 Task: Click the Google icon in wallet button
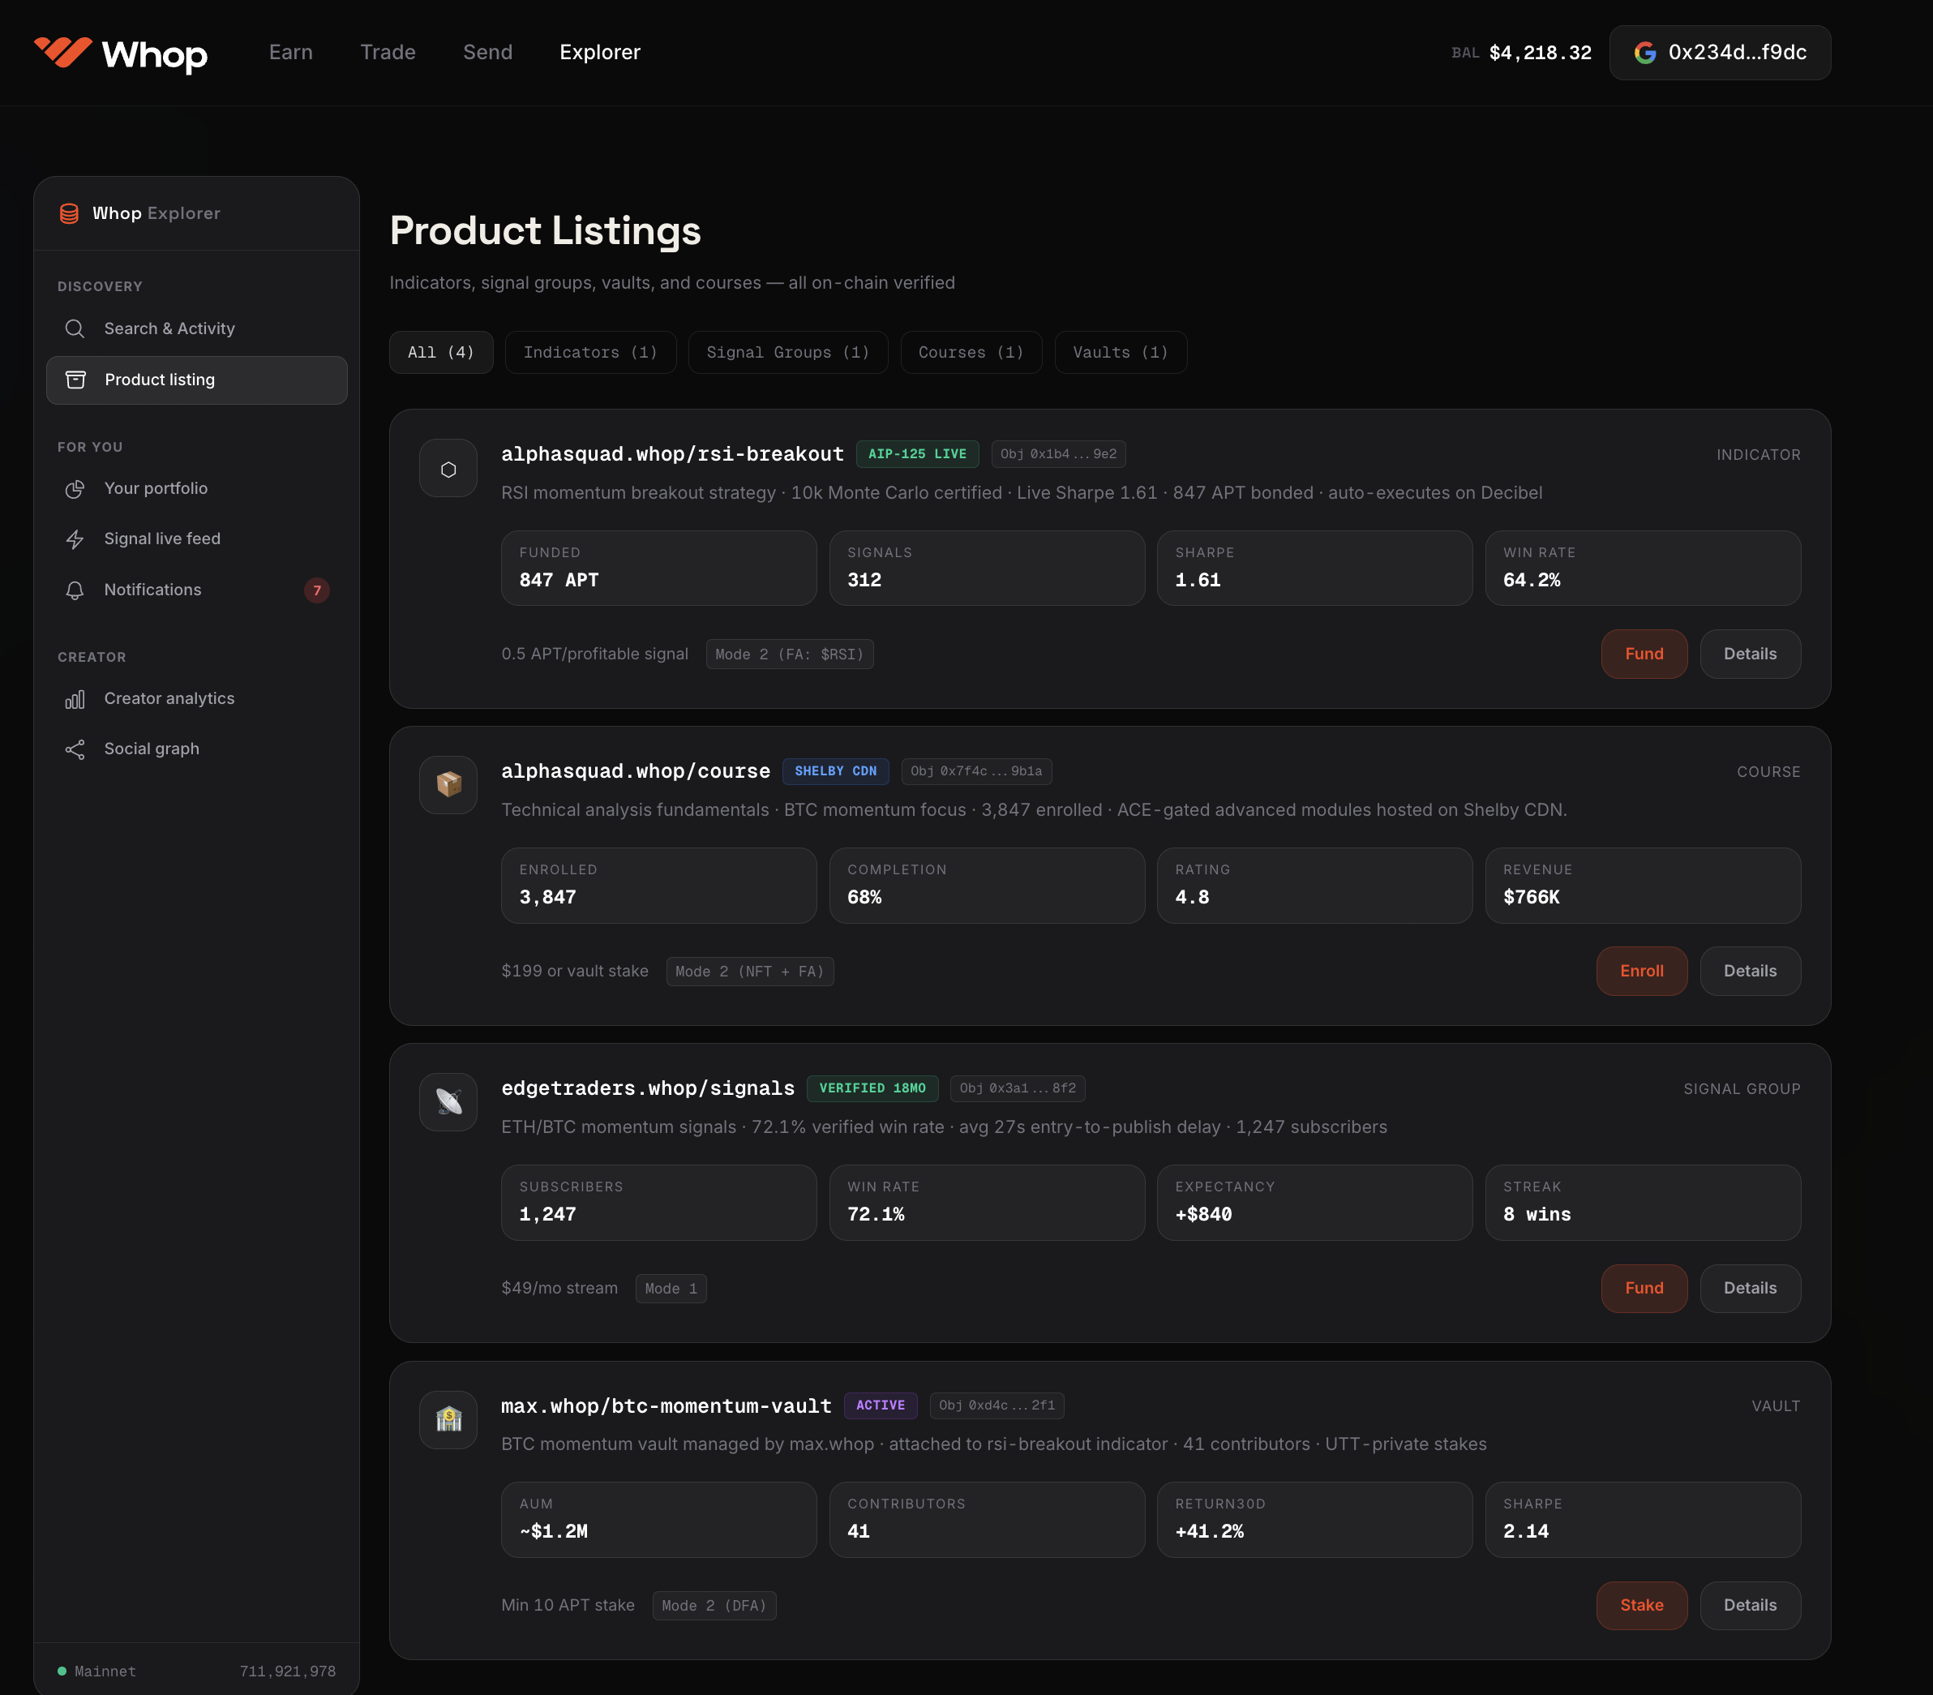tap(1644, 53)
